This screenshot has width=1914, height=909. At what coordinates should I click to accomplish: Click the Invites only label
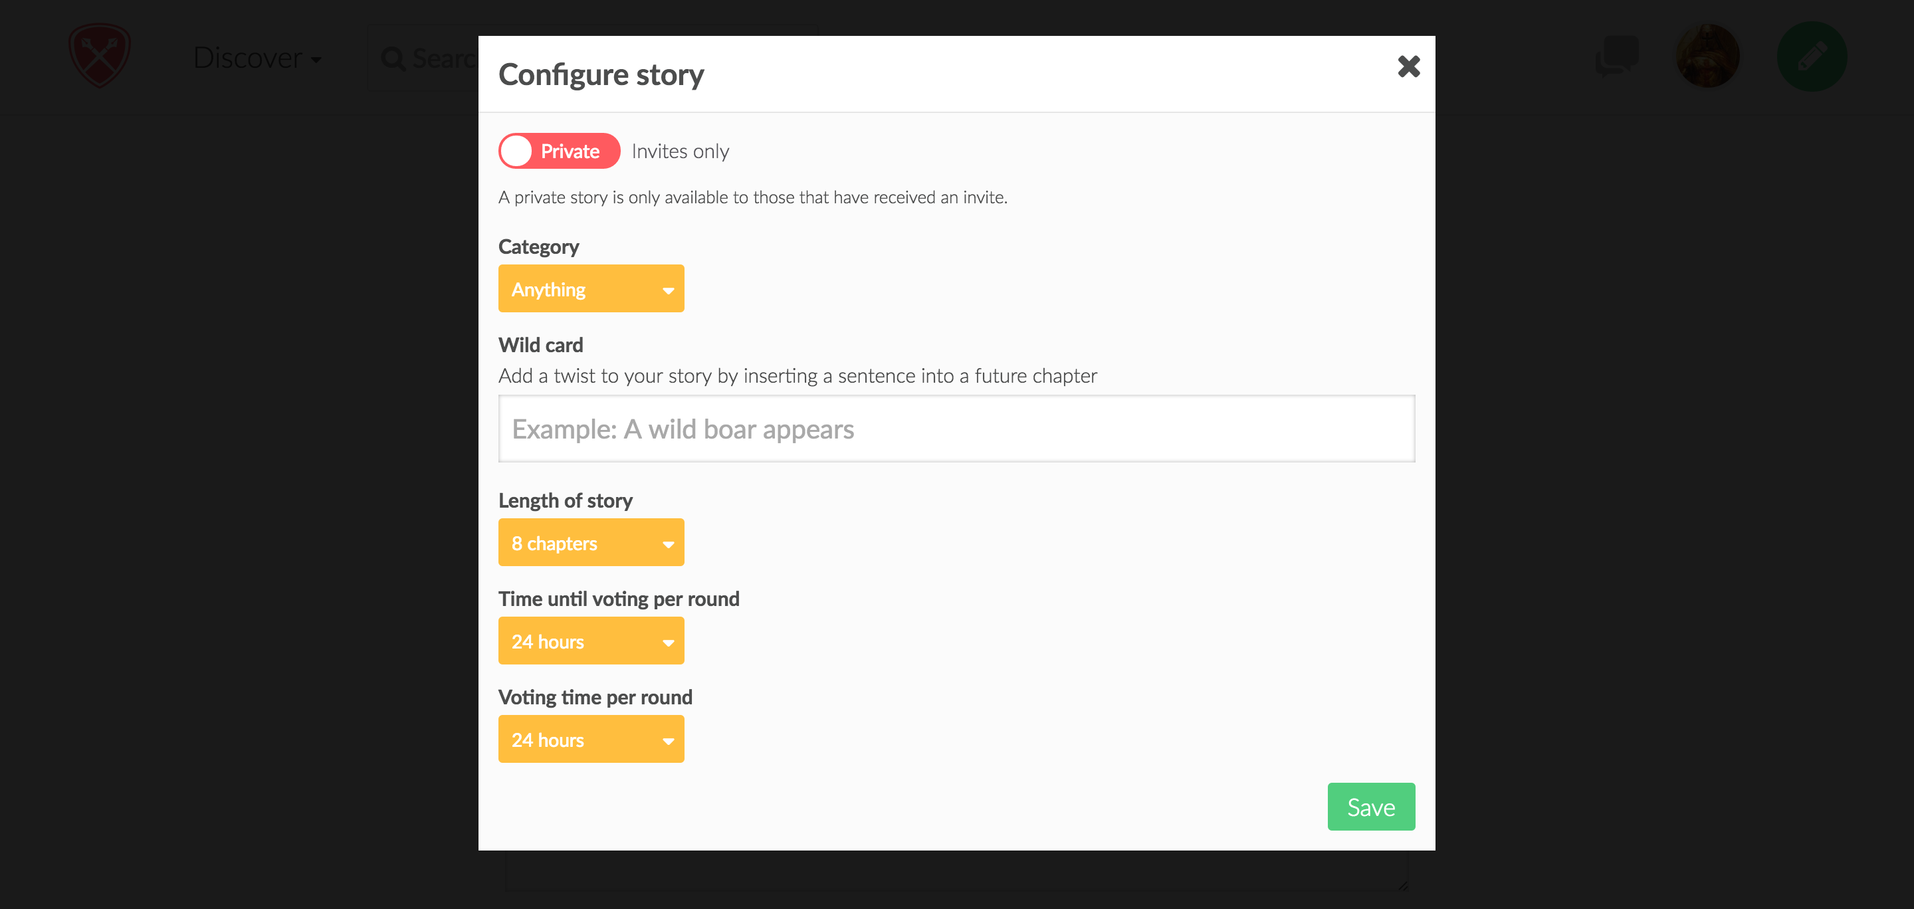pos(680,151)
